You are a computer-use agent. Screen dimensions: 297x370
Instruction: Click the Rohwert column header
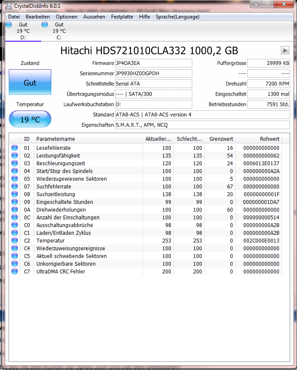click(x=259, y=139)
